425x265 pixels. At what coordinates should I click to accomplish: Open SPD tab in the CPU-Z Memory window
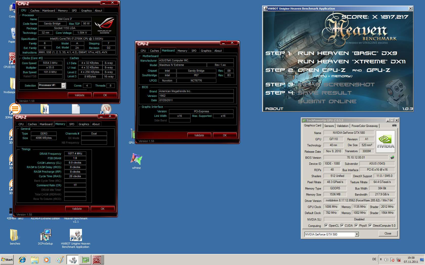[x=72, y=124]
